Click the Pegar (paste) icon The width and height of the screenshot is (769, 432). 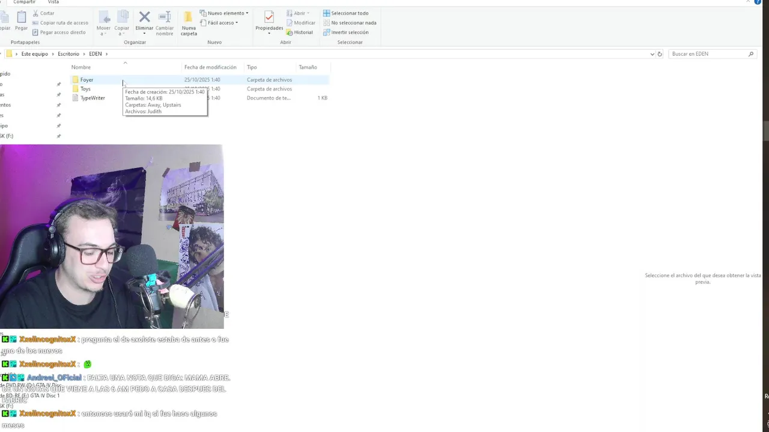pyautogui.click(x=22, y=17)
